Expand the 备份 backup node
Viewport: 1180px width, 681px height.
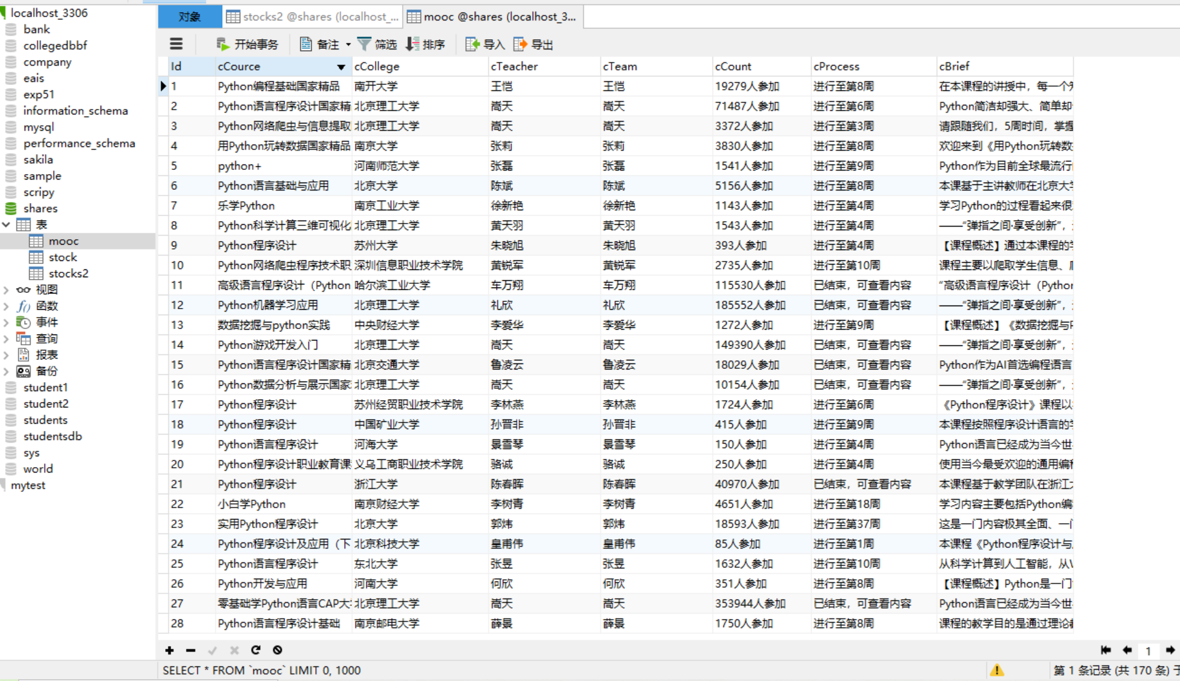(x=6, y=371)
